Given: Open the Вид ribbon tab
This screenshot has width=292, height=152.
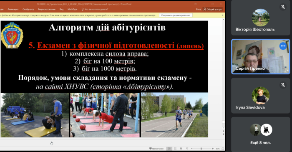Looking at the screenshot, I should 61,9.
